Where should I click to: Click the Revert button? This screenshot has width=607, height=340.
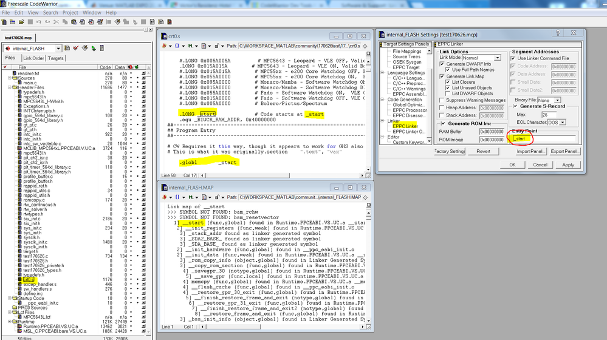tap(483, 151)
